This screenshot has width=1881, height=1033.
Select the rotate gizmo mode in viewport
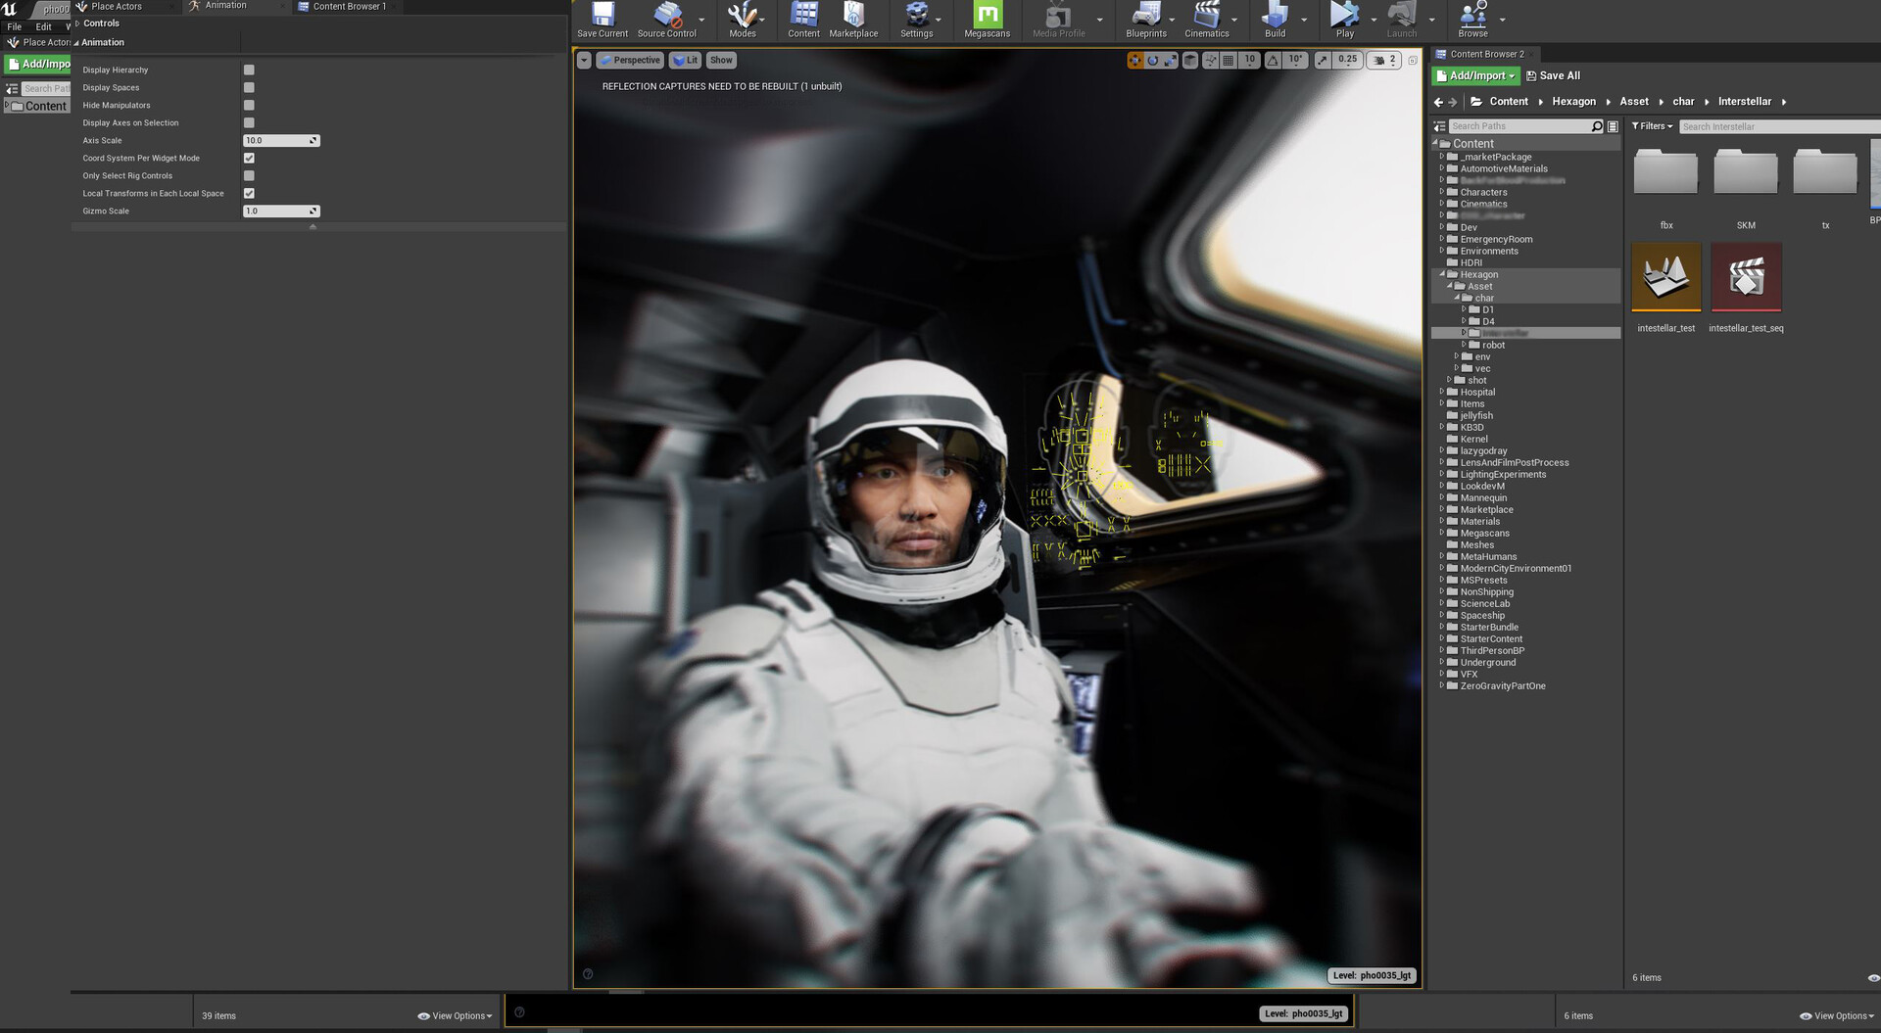(1152, 61)
